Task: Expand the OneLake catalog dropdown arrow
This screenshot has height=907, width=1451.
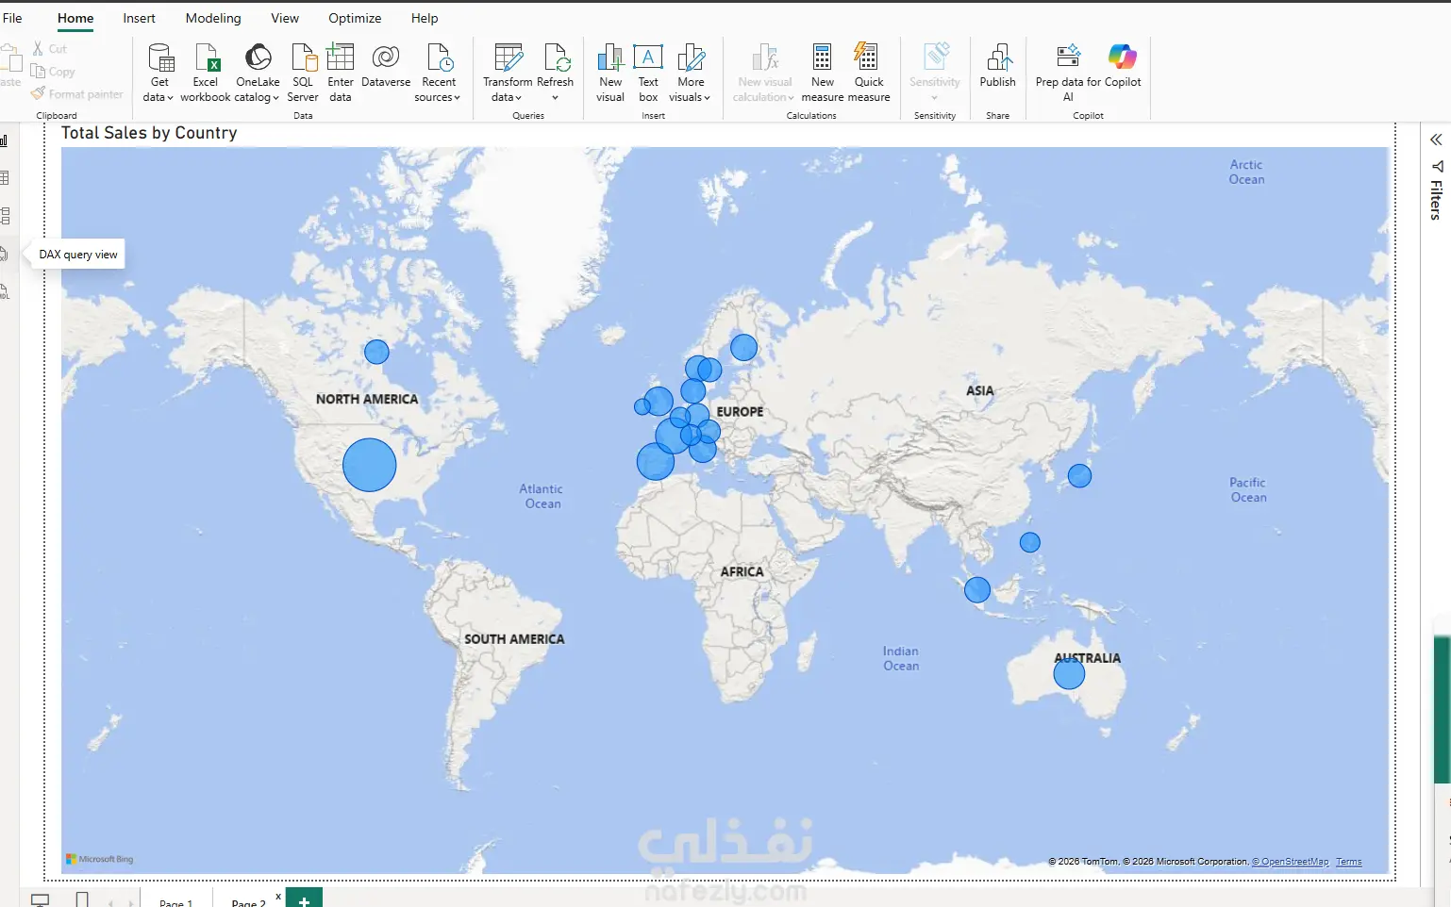Action: (x=275, y=98)
